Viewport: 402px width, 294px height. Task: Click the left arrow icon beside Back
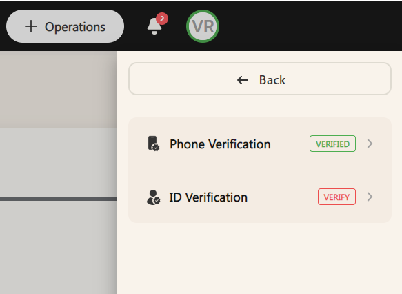click(243, 80)
